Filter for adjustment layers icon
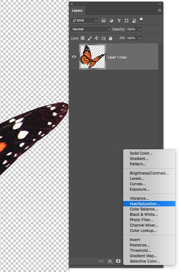Viewport: 181px width, 272px height. pyautogui.click(x=111, y=21)
